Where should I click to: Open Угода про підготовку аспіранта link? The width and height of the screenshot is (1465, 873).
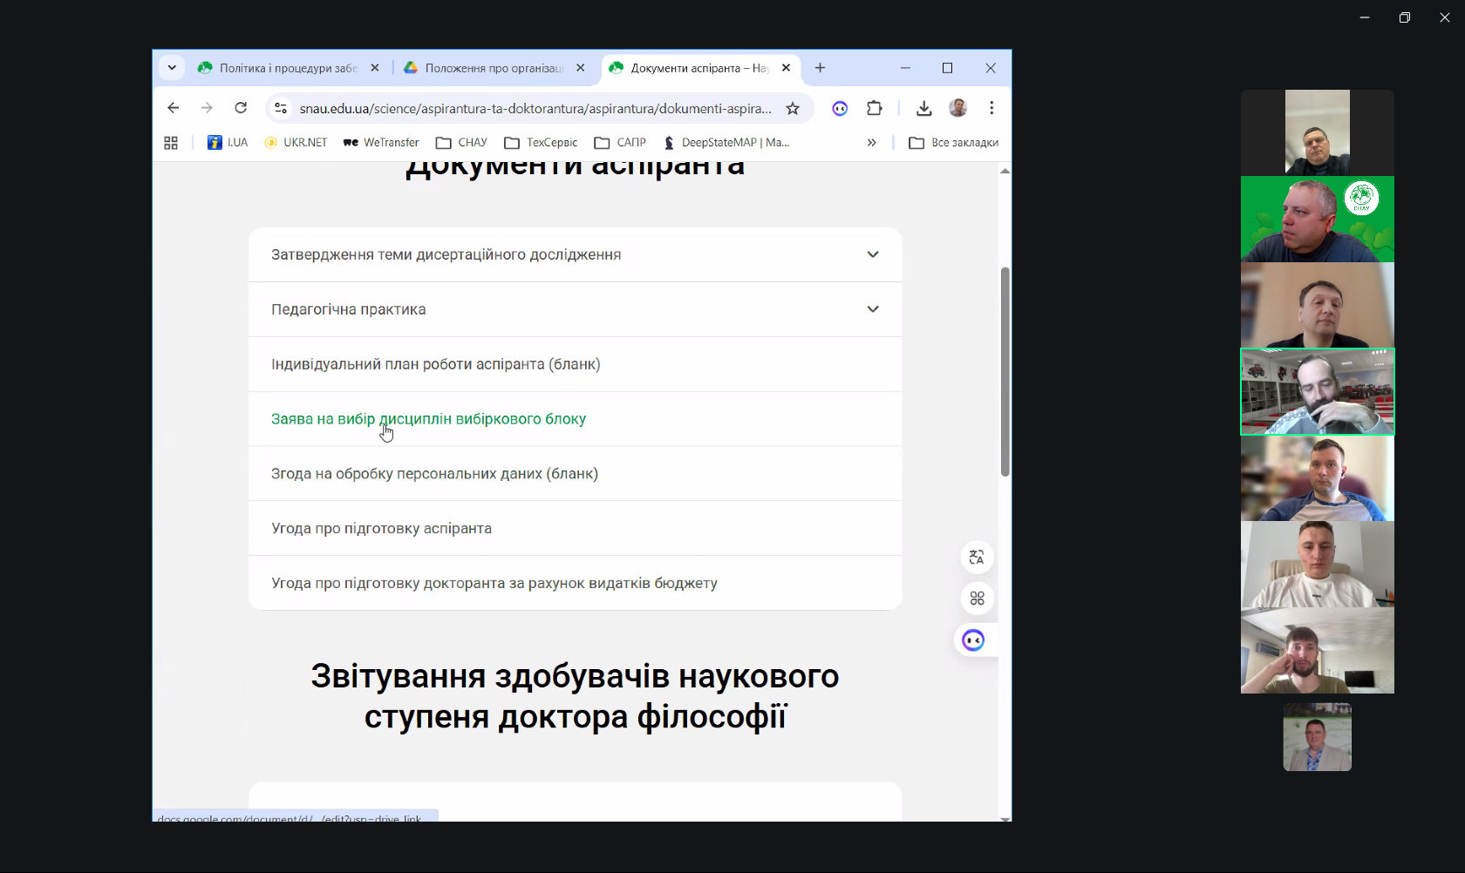(x=381, y=529)
